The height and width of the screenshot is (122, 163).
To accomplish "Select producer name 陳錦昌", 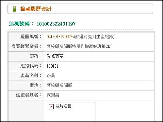I will coord(53,95).
